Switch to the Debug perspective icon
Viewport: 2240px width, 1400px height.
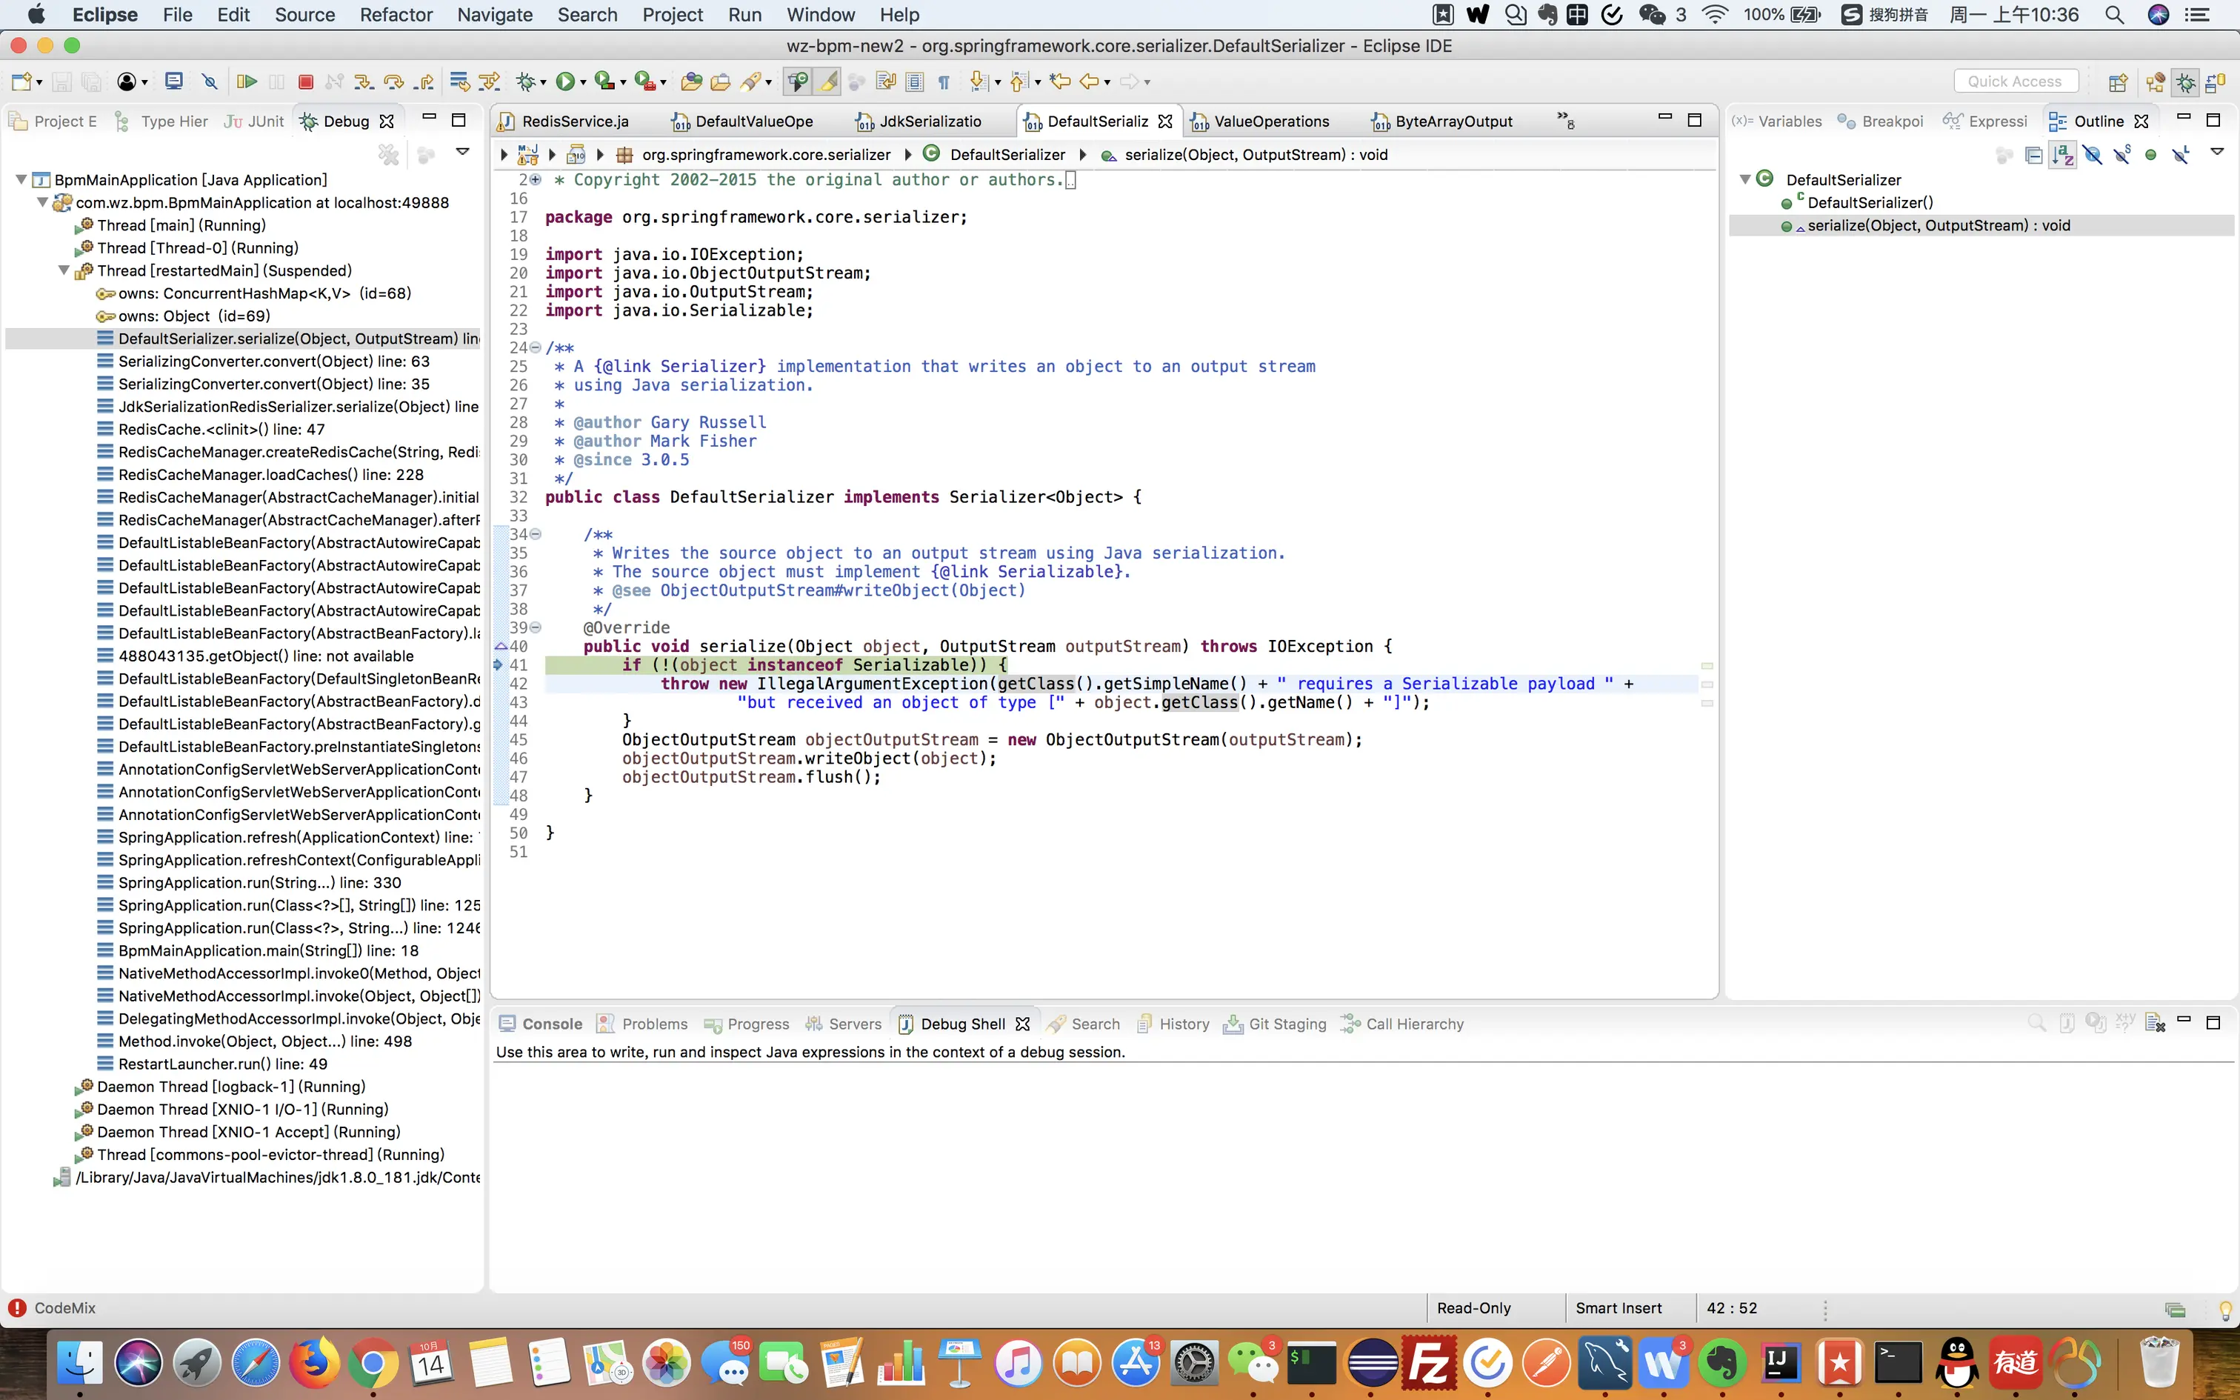pos(2185,82)
